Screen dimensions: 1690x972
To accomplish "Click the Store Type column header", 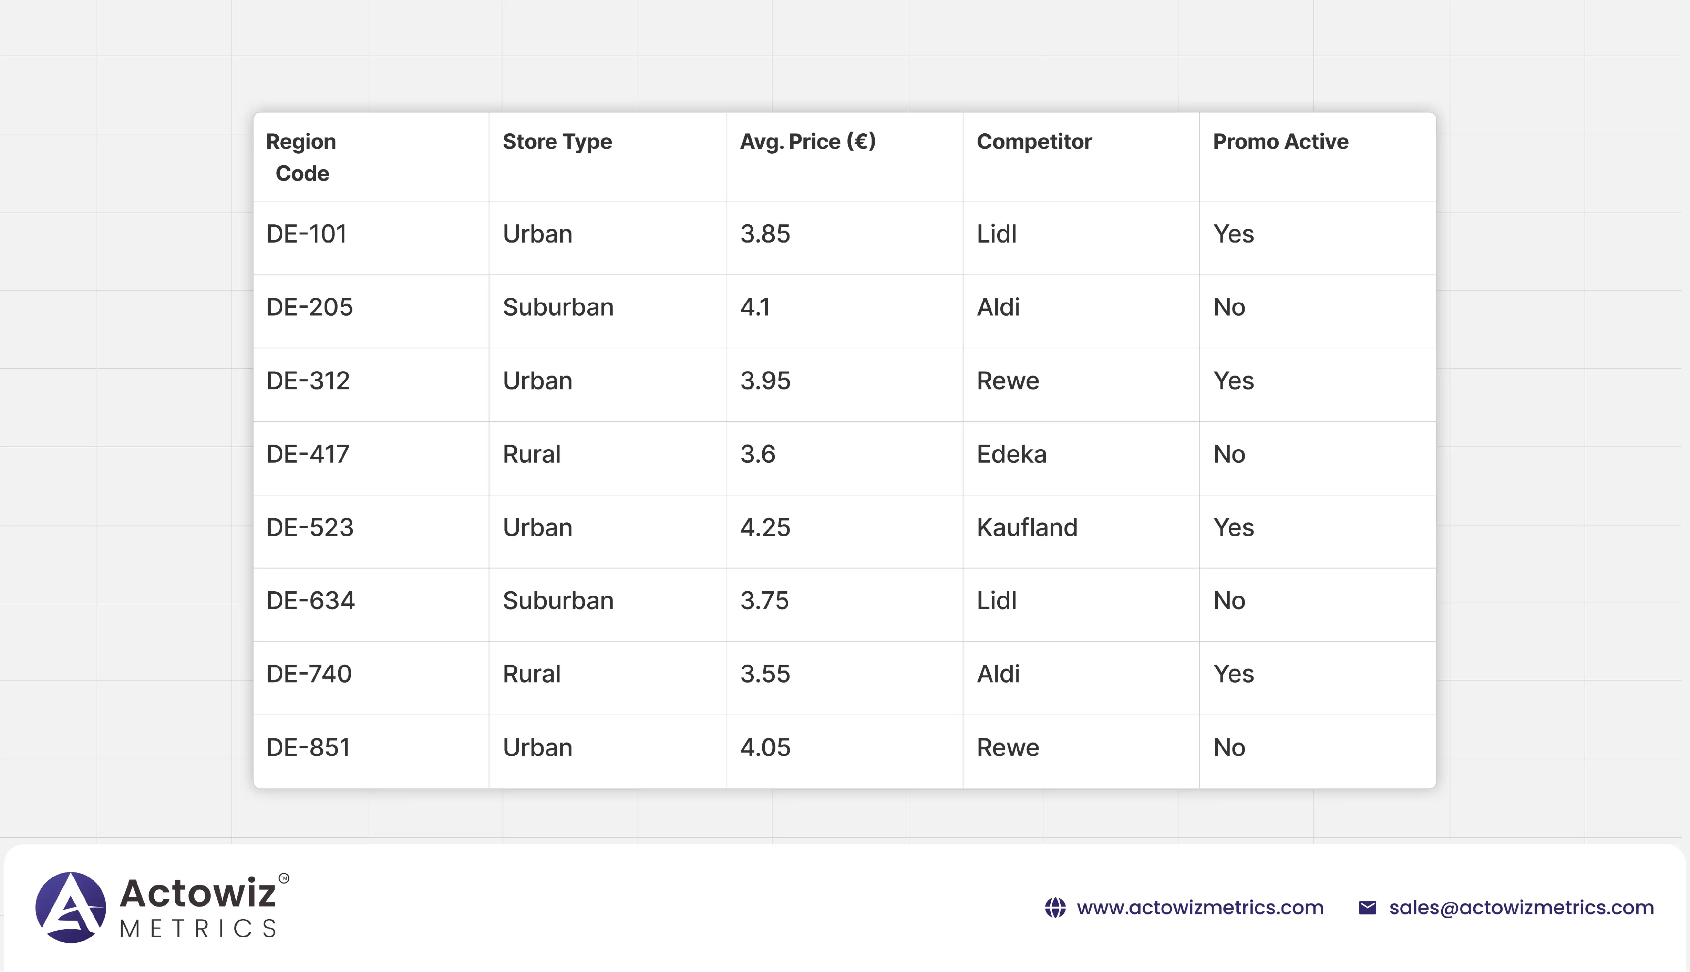I will coord(557,142).
